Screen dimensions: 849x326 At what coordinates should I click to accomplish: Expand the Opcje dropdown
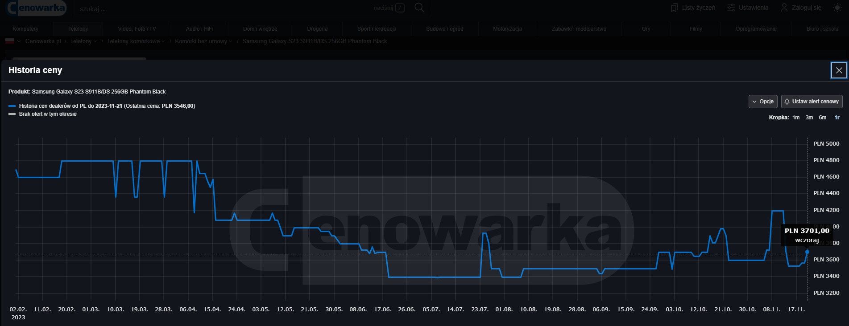[x=763, y=102]
